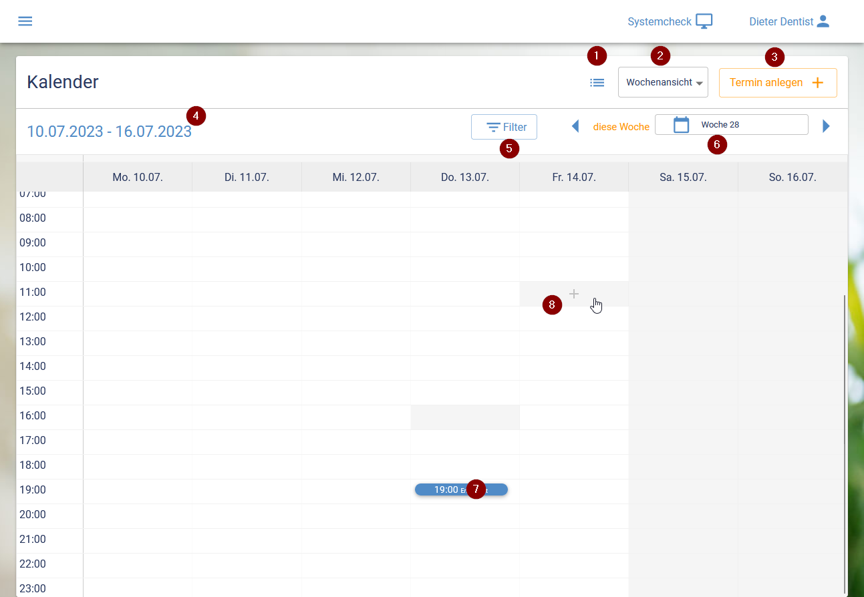Click the Systemcheck monitor icon
Viewport: 864px width, 597px height.
pos(704,21)
